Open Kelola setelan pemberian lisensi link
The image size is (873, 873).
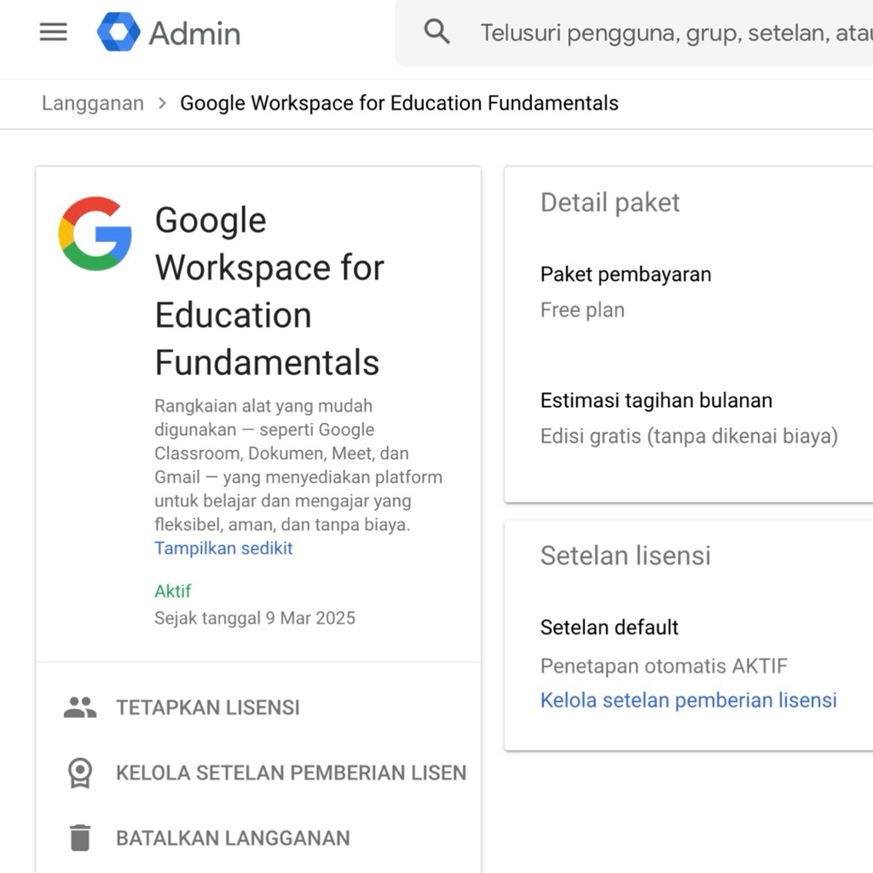pos(688,700)
